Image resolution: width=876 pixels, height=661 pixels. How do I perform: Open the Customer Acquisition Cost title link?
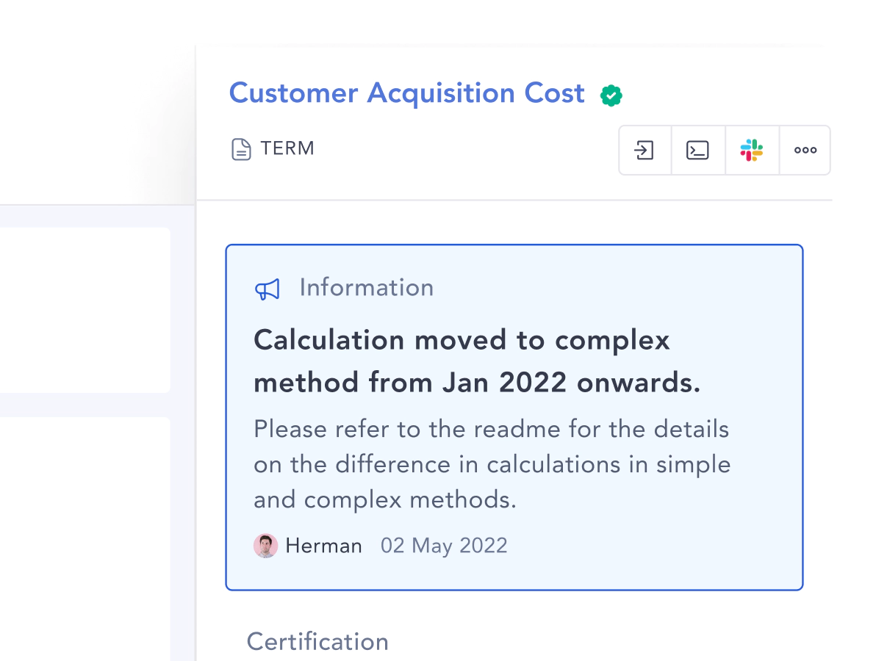(x=406, y=93)
